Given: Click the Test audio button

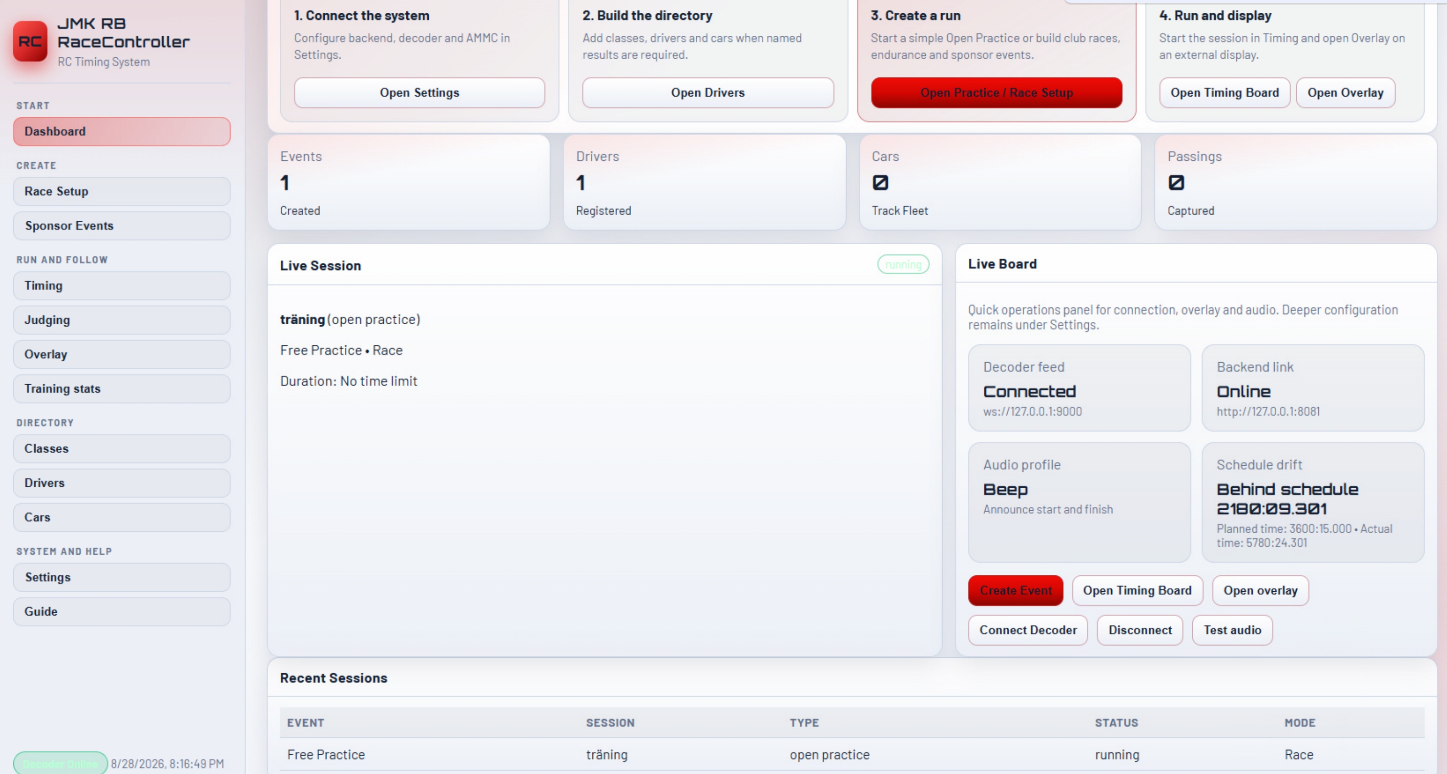Looking at the screenshot, I should [1233, 630].
